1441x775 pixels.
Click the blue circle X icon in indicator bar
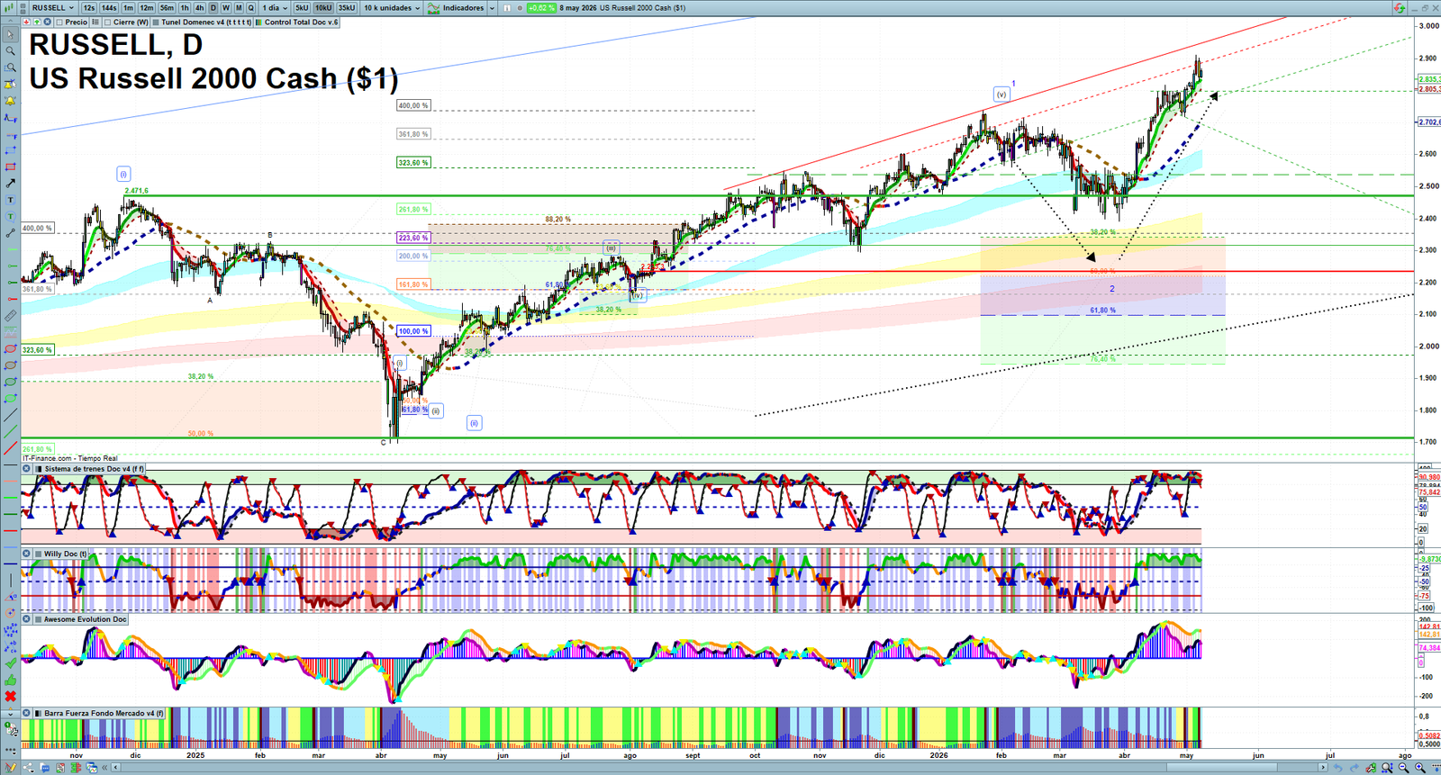click(47, 22)
